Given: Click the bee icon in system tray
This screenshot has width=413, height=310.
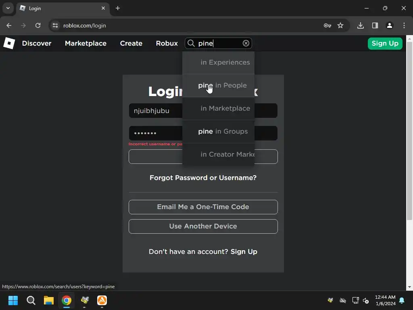Looking at the screenshot, I should click(x=330, y=300).
